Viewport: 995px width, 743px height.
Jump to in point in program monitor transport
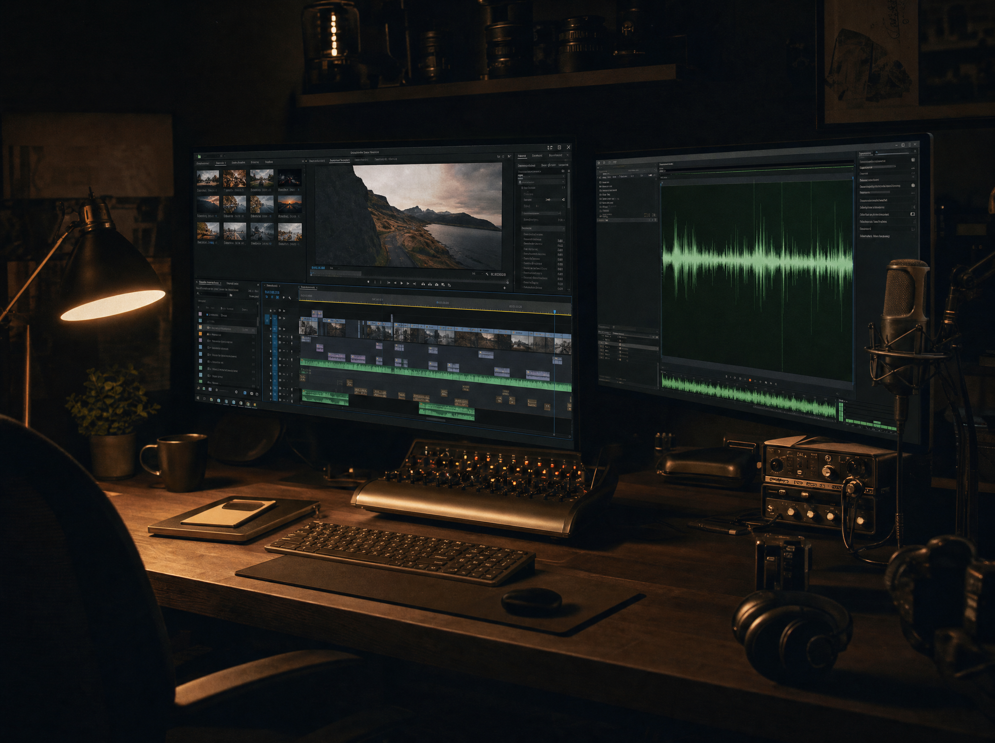click(x=389, y=283)
